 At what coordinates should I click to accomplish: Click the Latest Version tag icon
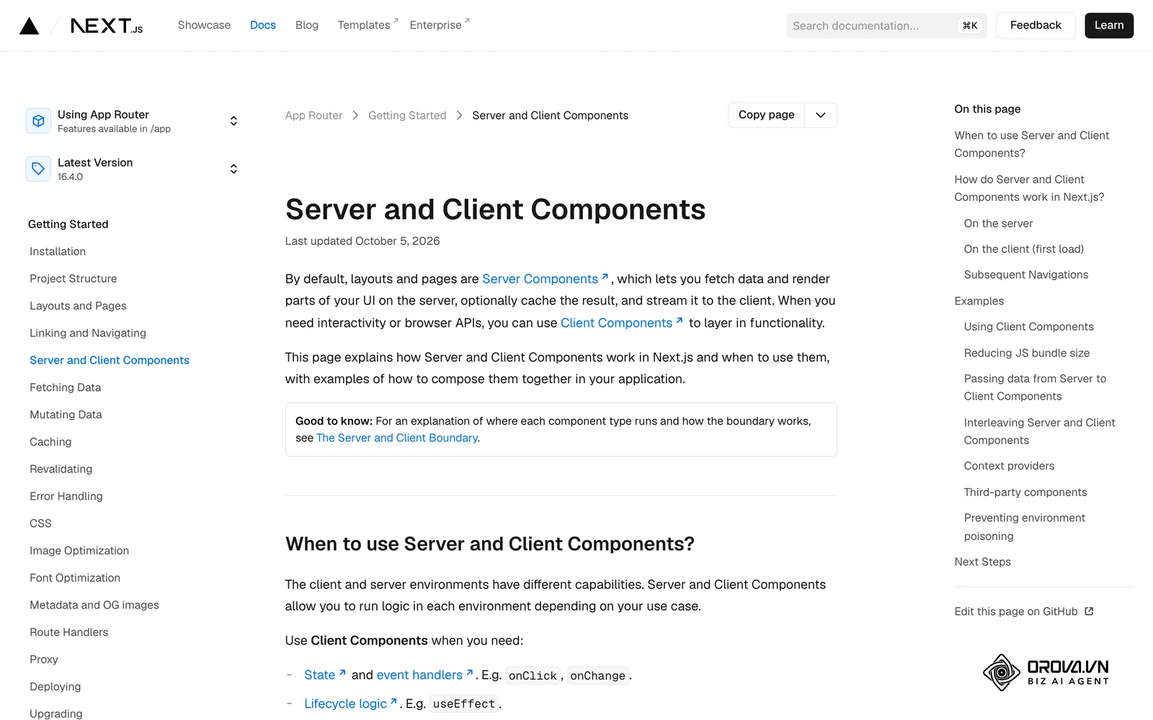coord(38,169)
